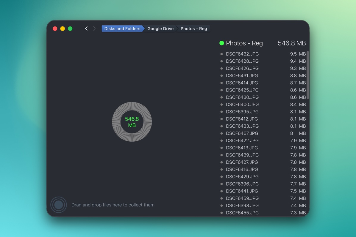Viewport: 356px width, 237px height.
Task: Click the green status dot beside Photos - Reg
Action: (221, 43)
